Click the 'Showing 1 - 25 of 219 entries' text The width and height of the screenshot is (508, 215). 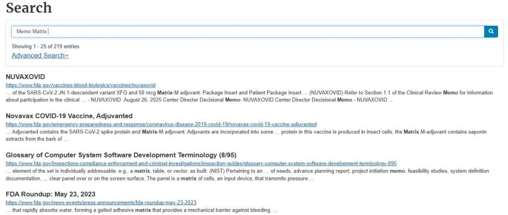pos(45,46)
